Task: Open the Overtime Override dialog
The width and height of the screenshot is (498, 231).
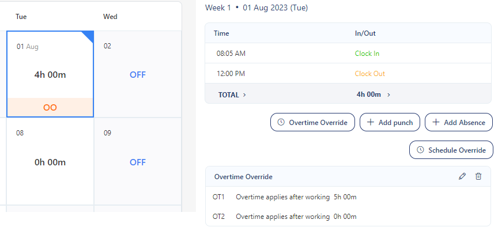Action: 312,122
